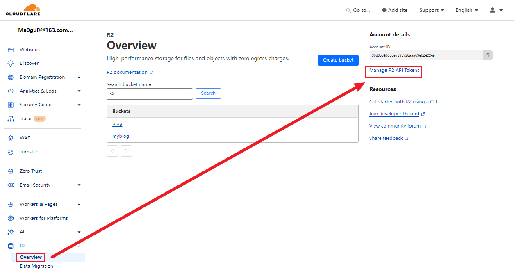Click the R2 database icon
The image size is (514, 269).
point(11,246)
